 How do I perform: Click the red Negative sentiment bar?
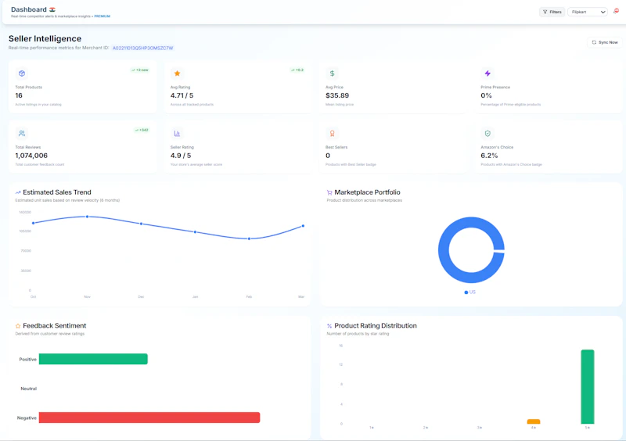point(149,418)
